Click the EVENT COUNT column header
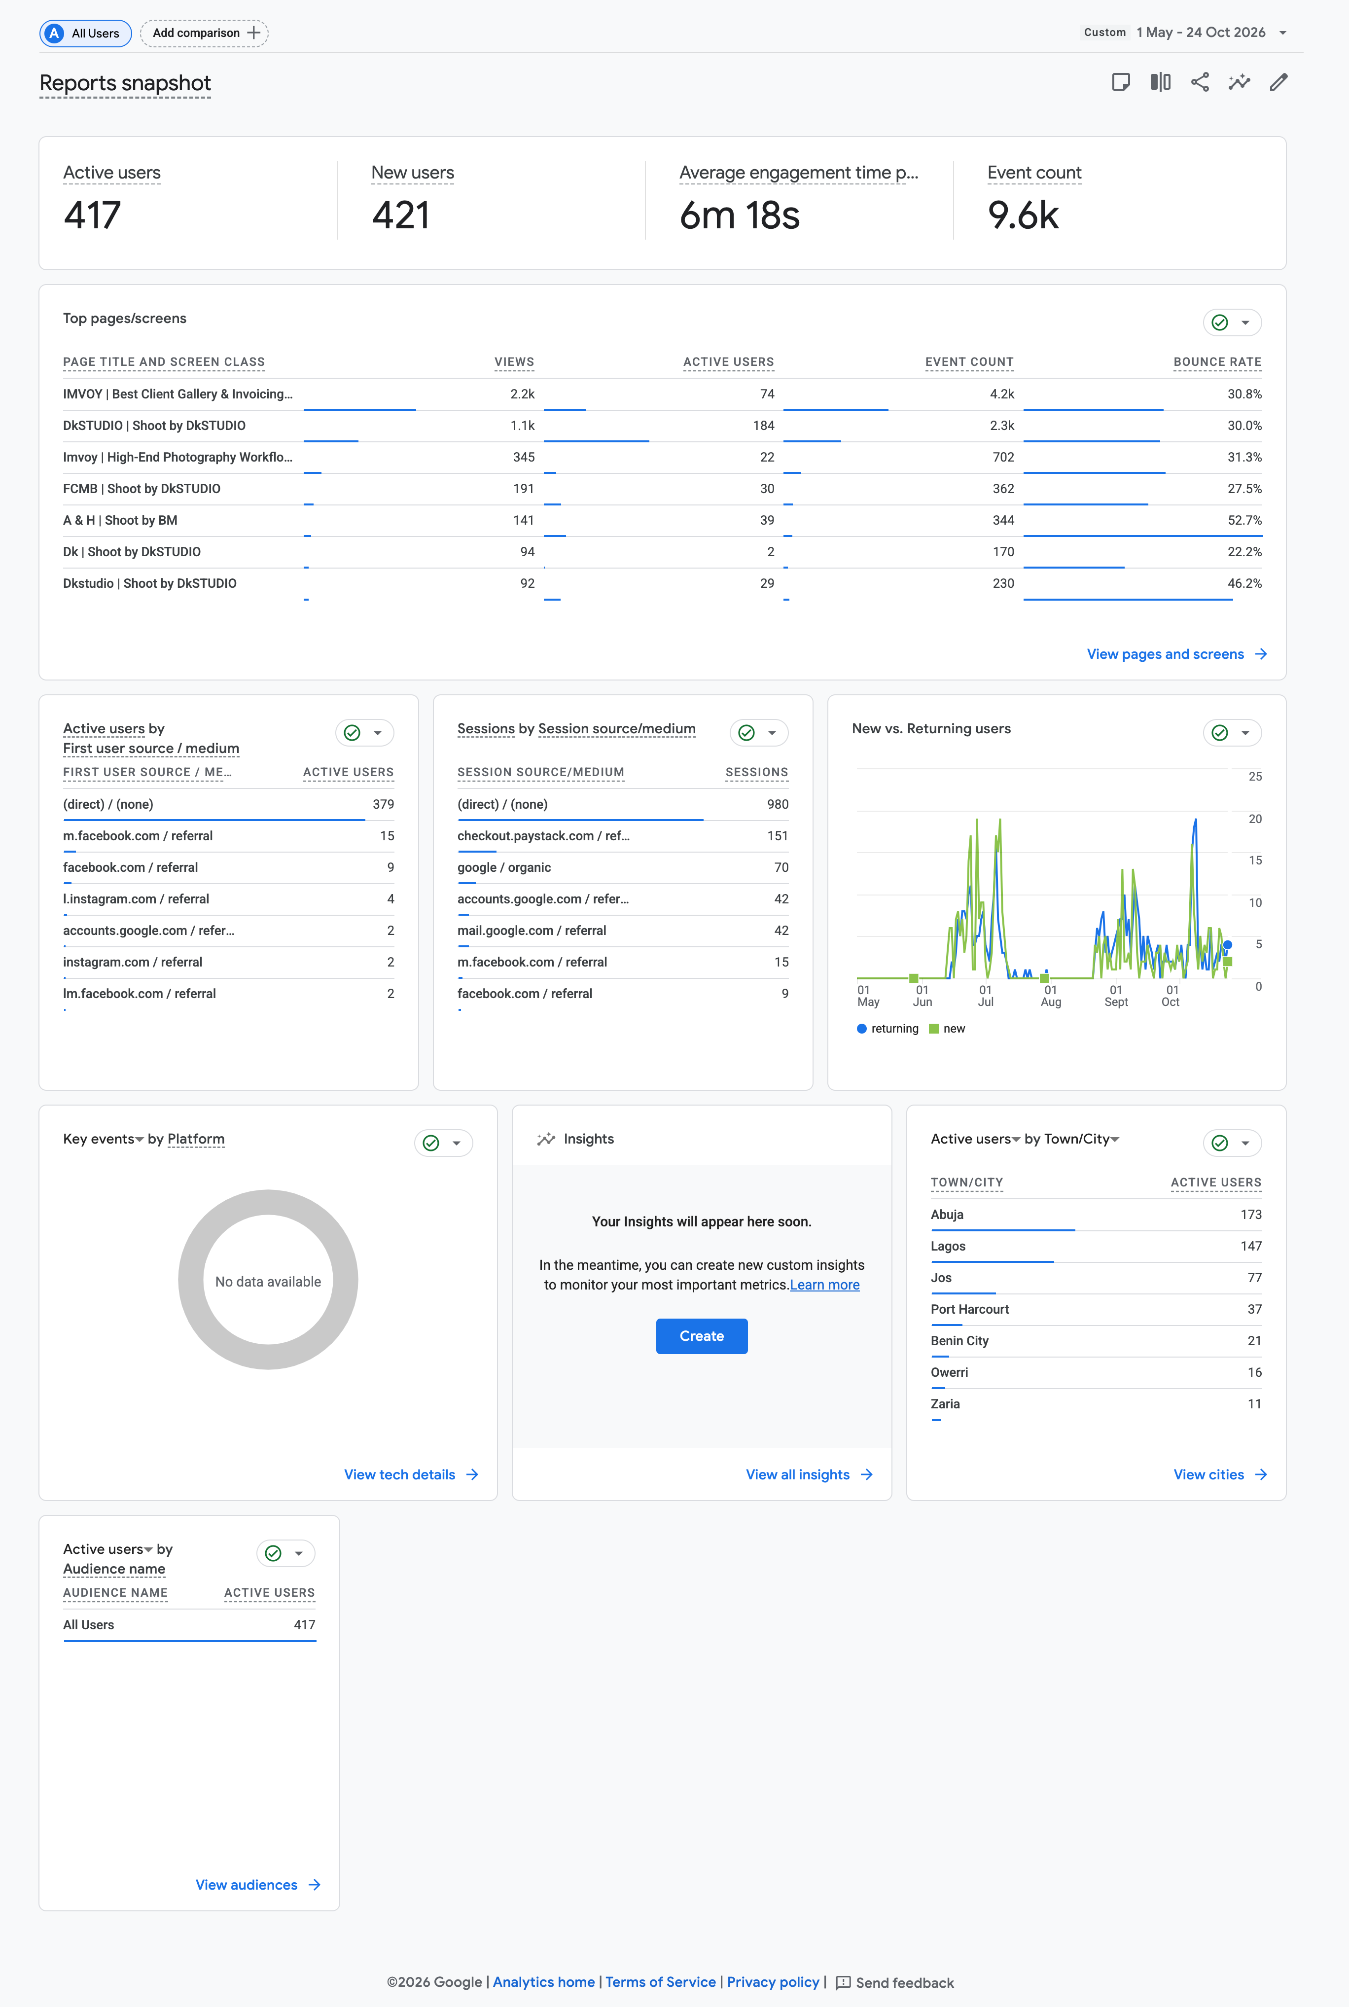This screenshot has height=2007, width=1349. 969,362
